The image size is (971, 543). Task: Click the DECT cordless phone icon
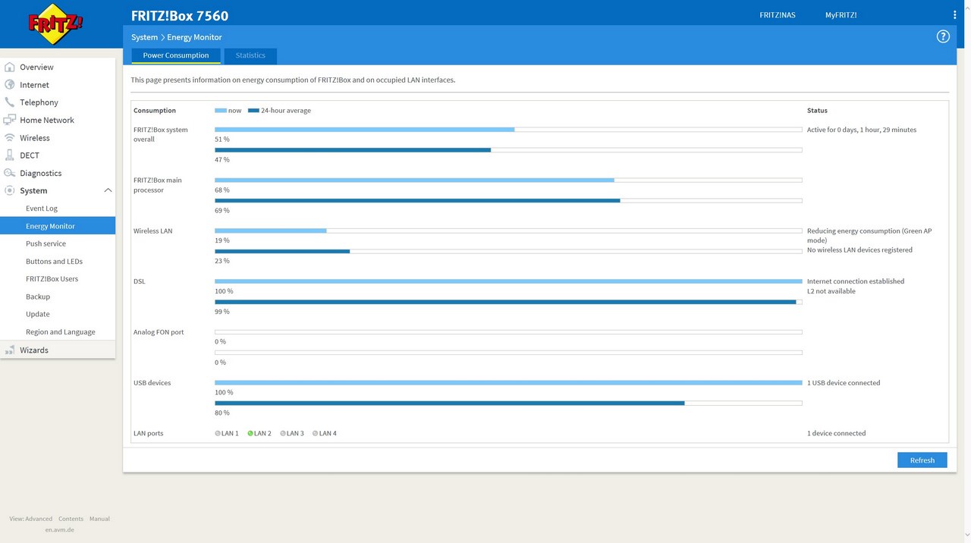pyautogui.click(x=10, y=155)
